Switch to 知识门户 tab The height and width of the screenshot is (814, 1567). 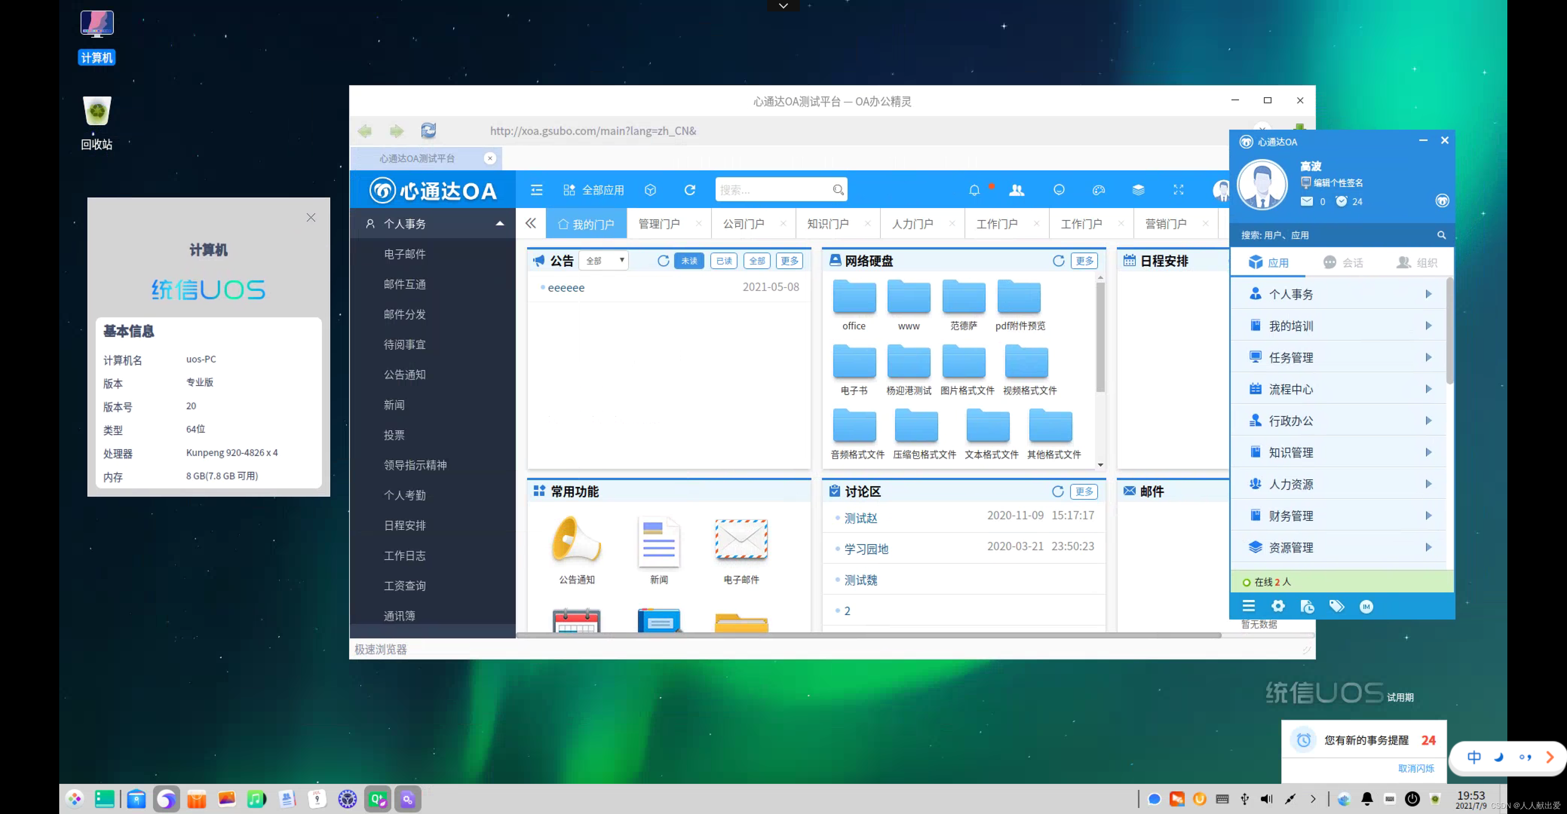(x=828, y=224)
